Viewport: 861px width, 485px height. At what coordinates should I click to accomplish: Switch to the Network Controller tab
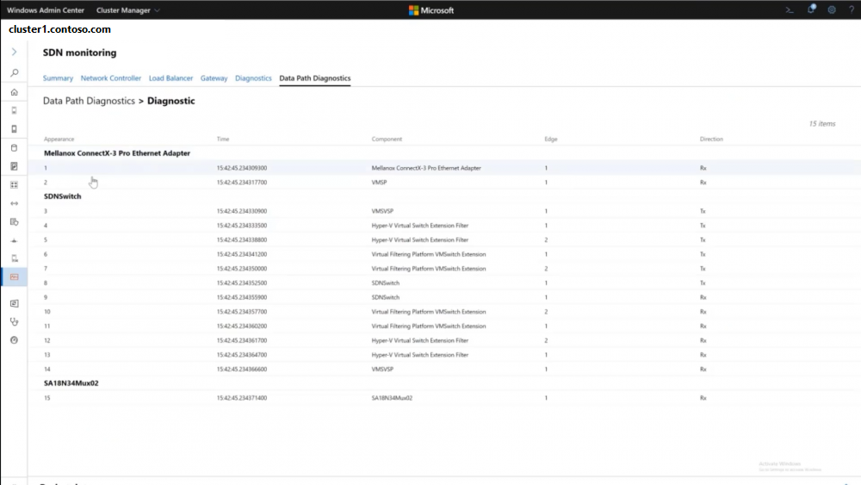(x=111, y=78)
